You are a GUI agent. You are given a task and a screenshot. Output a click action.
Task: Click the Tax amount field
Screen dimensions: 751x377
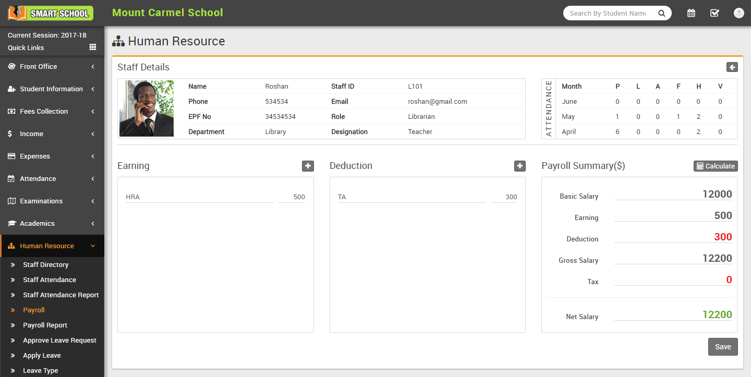click(673, 280)
